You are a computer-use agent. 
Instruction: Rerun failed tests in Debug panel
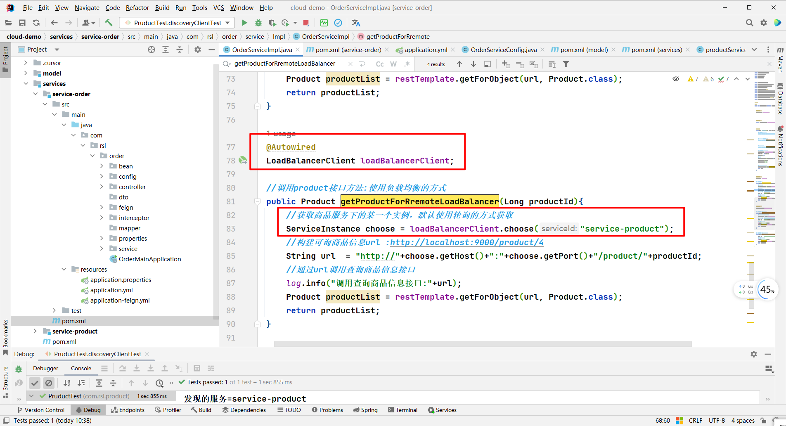pyautogui.click(x=19, y=383)
